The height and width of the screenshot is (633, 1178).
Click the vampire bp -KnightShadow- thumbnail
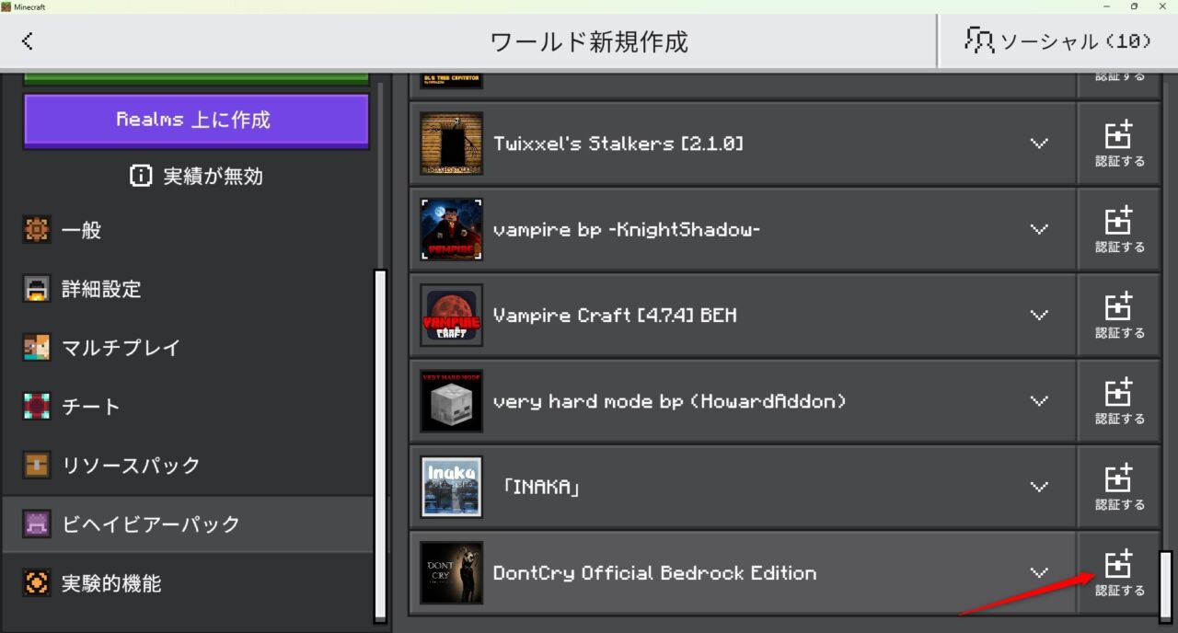(451, 229)
